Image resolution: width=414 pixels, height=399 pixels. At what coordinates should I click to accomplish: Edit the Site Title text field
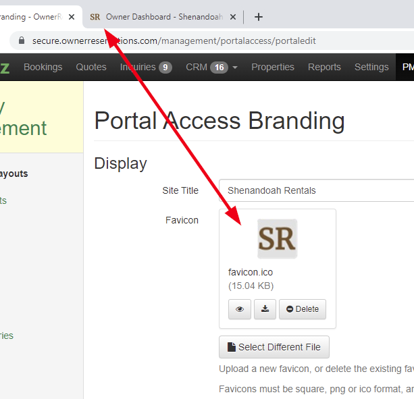click(x=317, y=190)
